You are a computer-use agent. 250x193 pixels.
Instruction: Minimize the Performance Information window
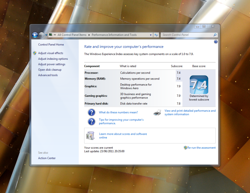[197, 27]
